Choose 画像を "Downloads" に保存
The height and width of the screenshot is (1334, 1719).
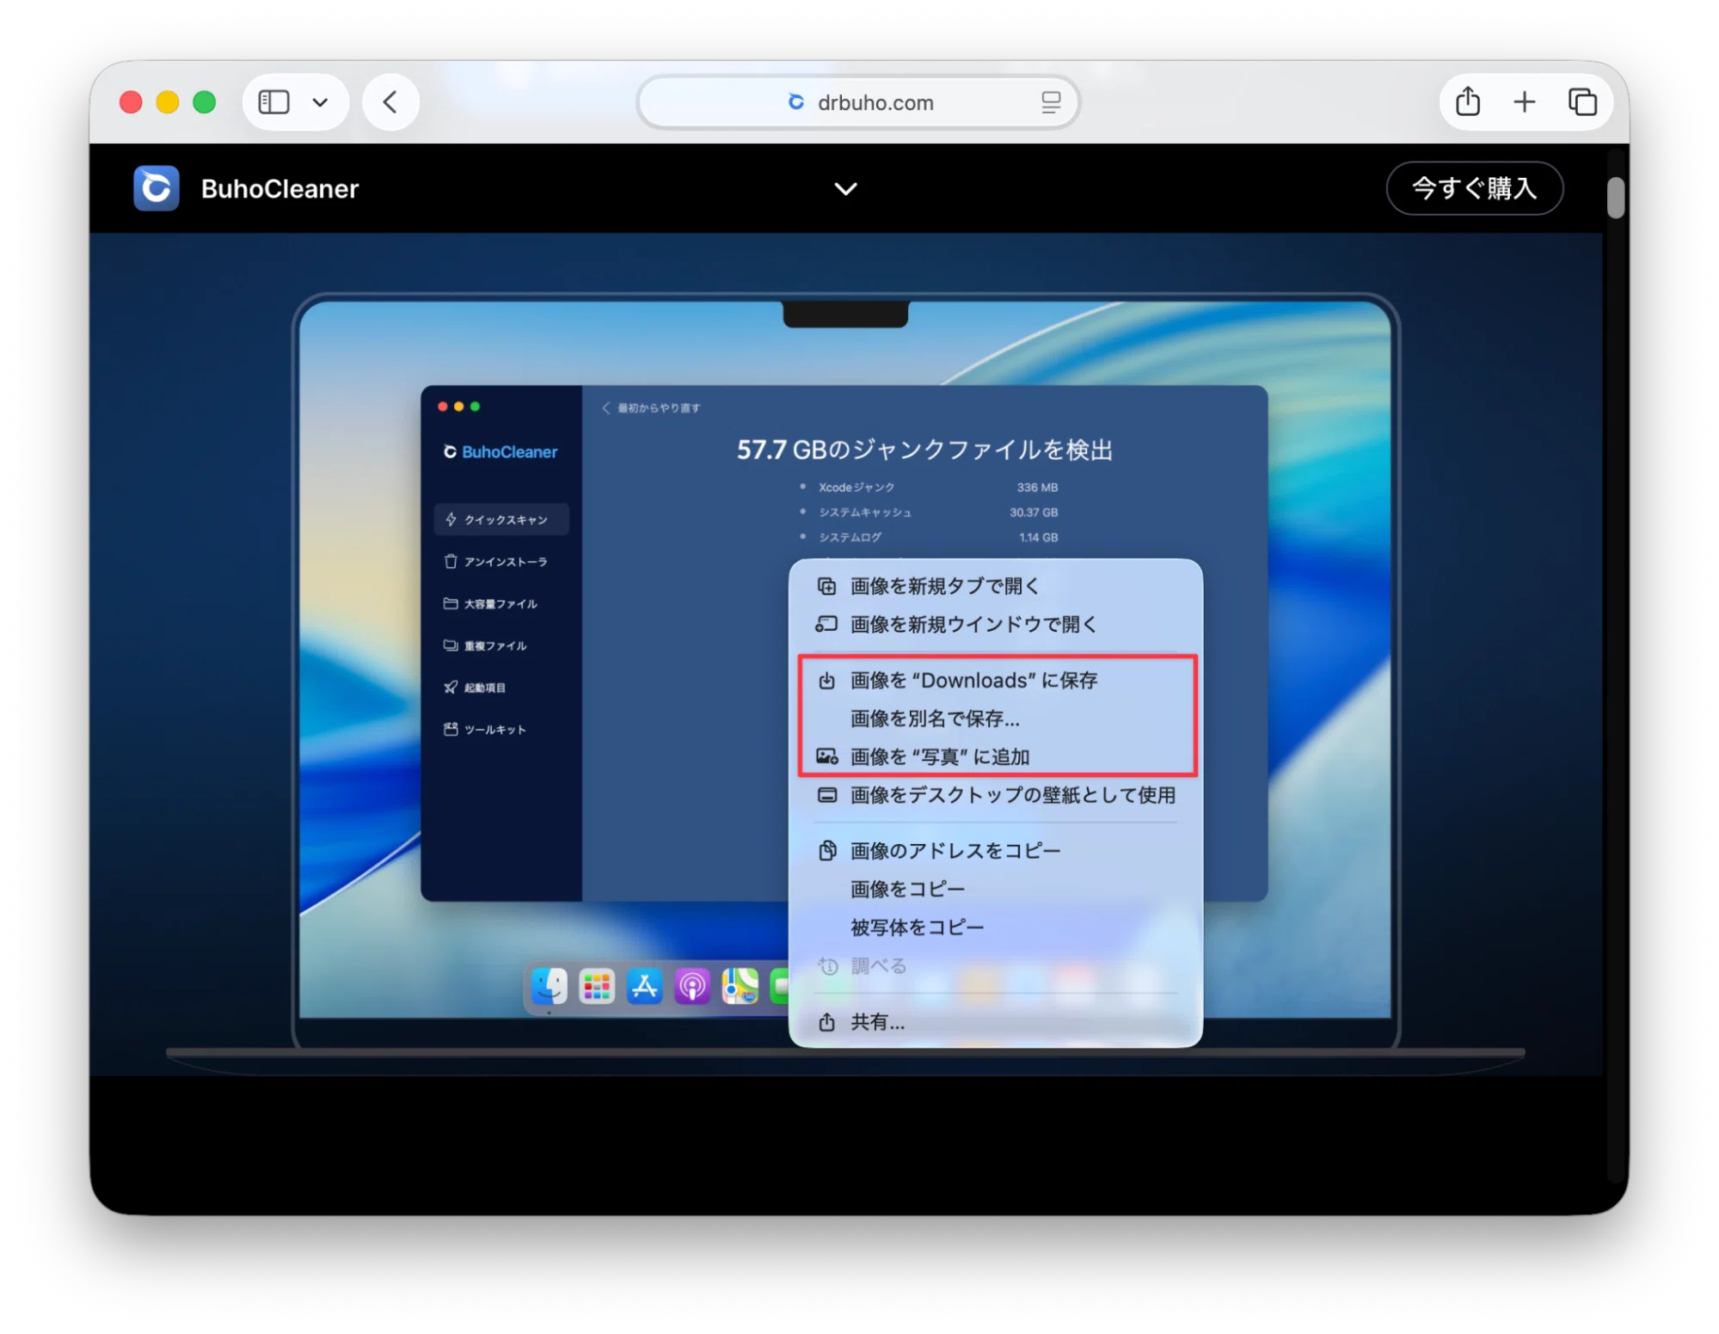click(995, 680)
